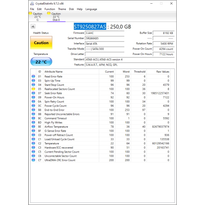Screen dimensions: 205x205
Task: Open the Language menu
Action: coord(91,9)
